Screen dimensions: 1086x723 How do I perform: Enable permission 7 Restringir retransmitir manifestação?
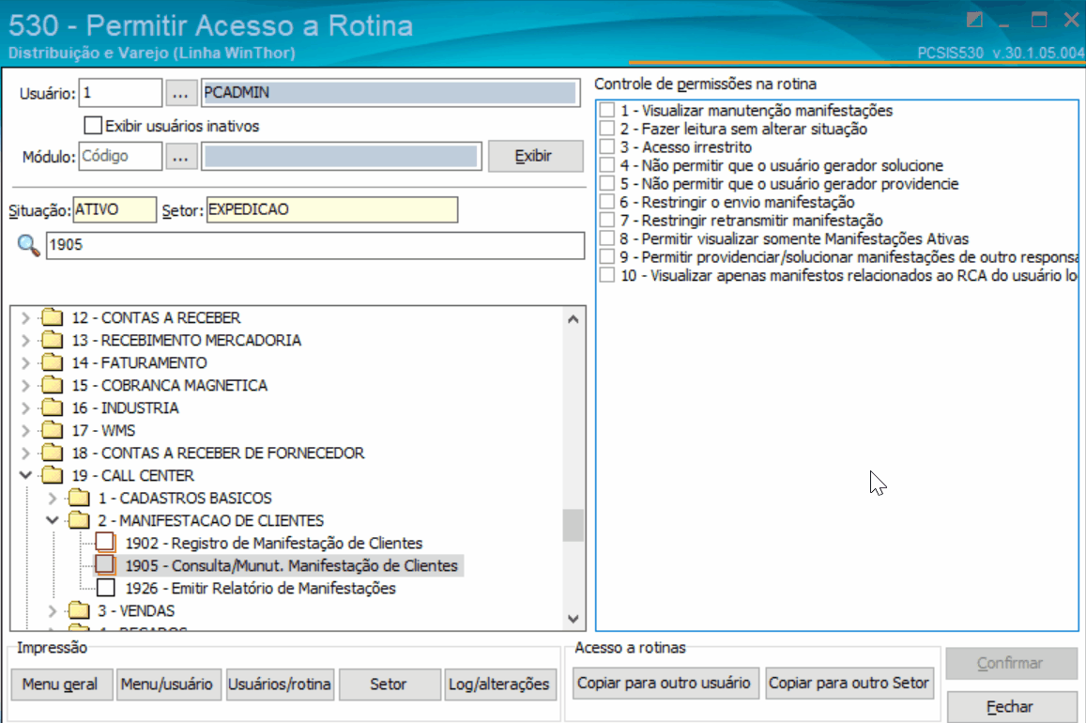coord(607,221)
